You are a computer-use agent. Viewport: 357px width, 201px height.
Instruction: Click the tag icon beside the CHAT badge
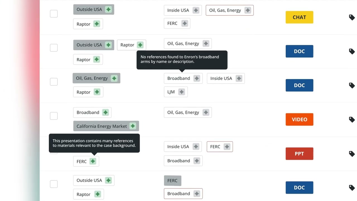(x=352, y=17)
